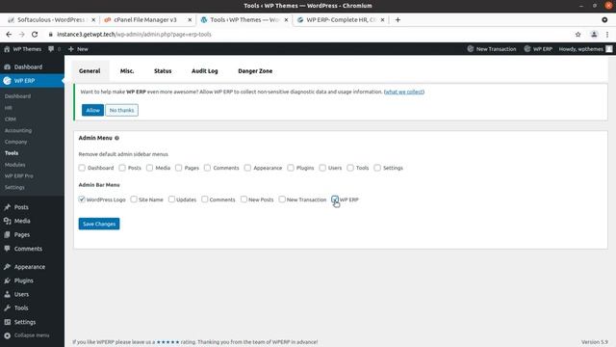Open the Chromium three-dot menu

607,35
